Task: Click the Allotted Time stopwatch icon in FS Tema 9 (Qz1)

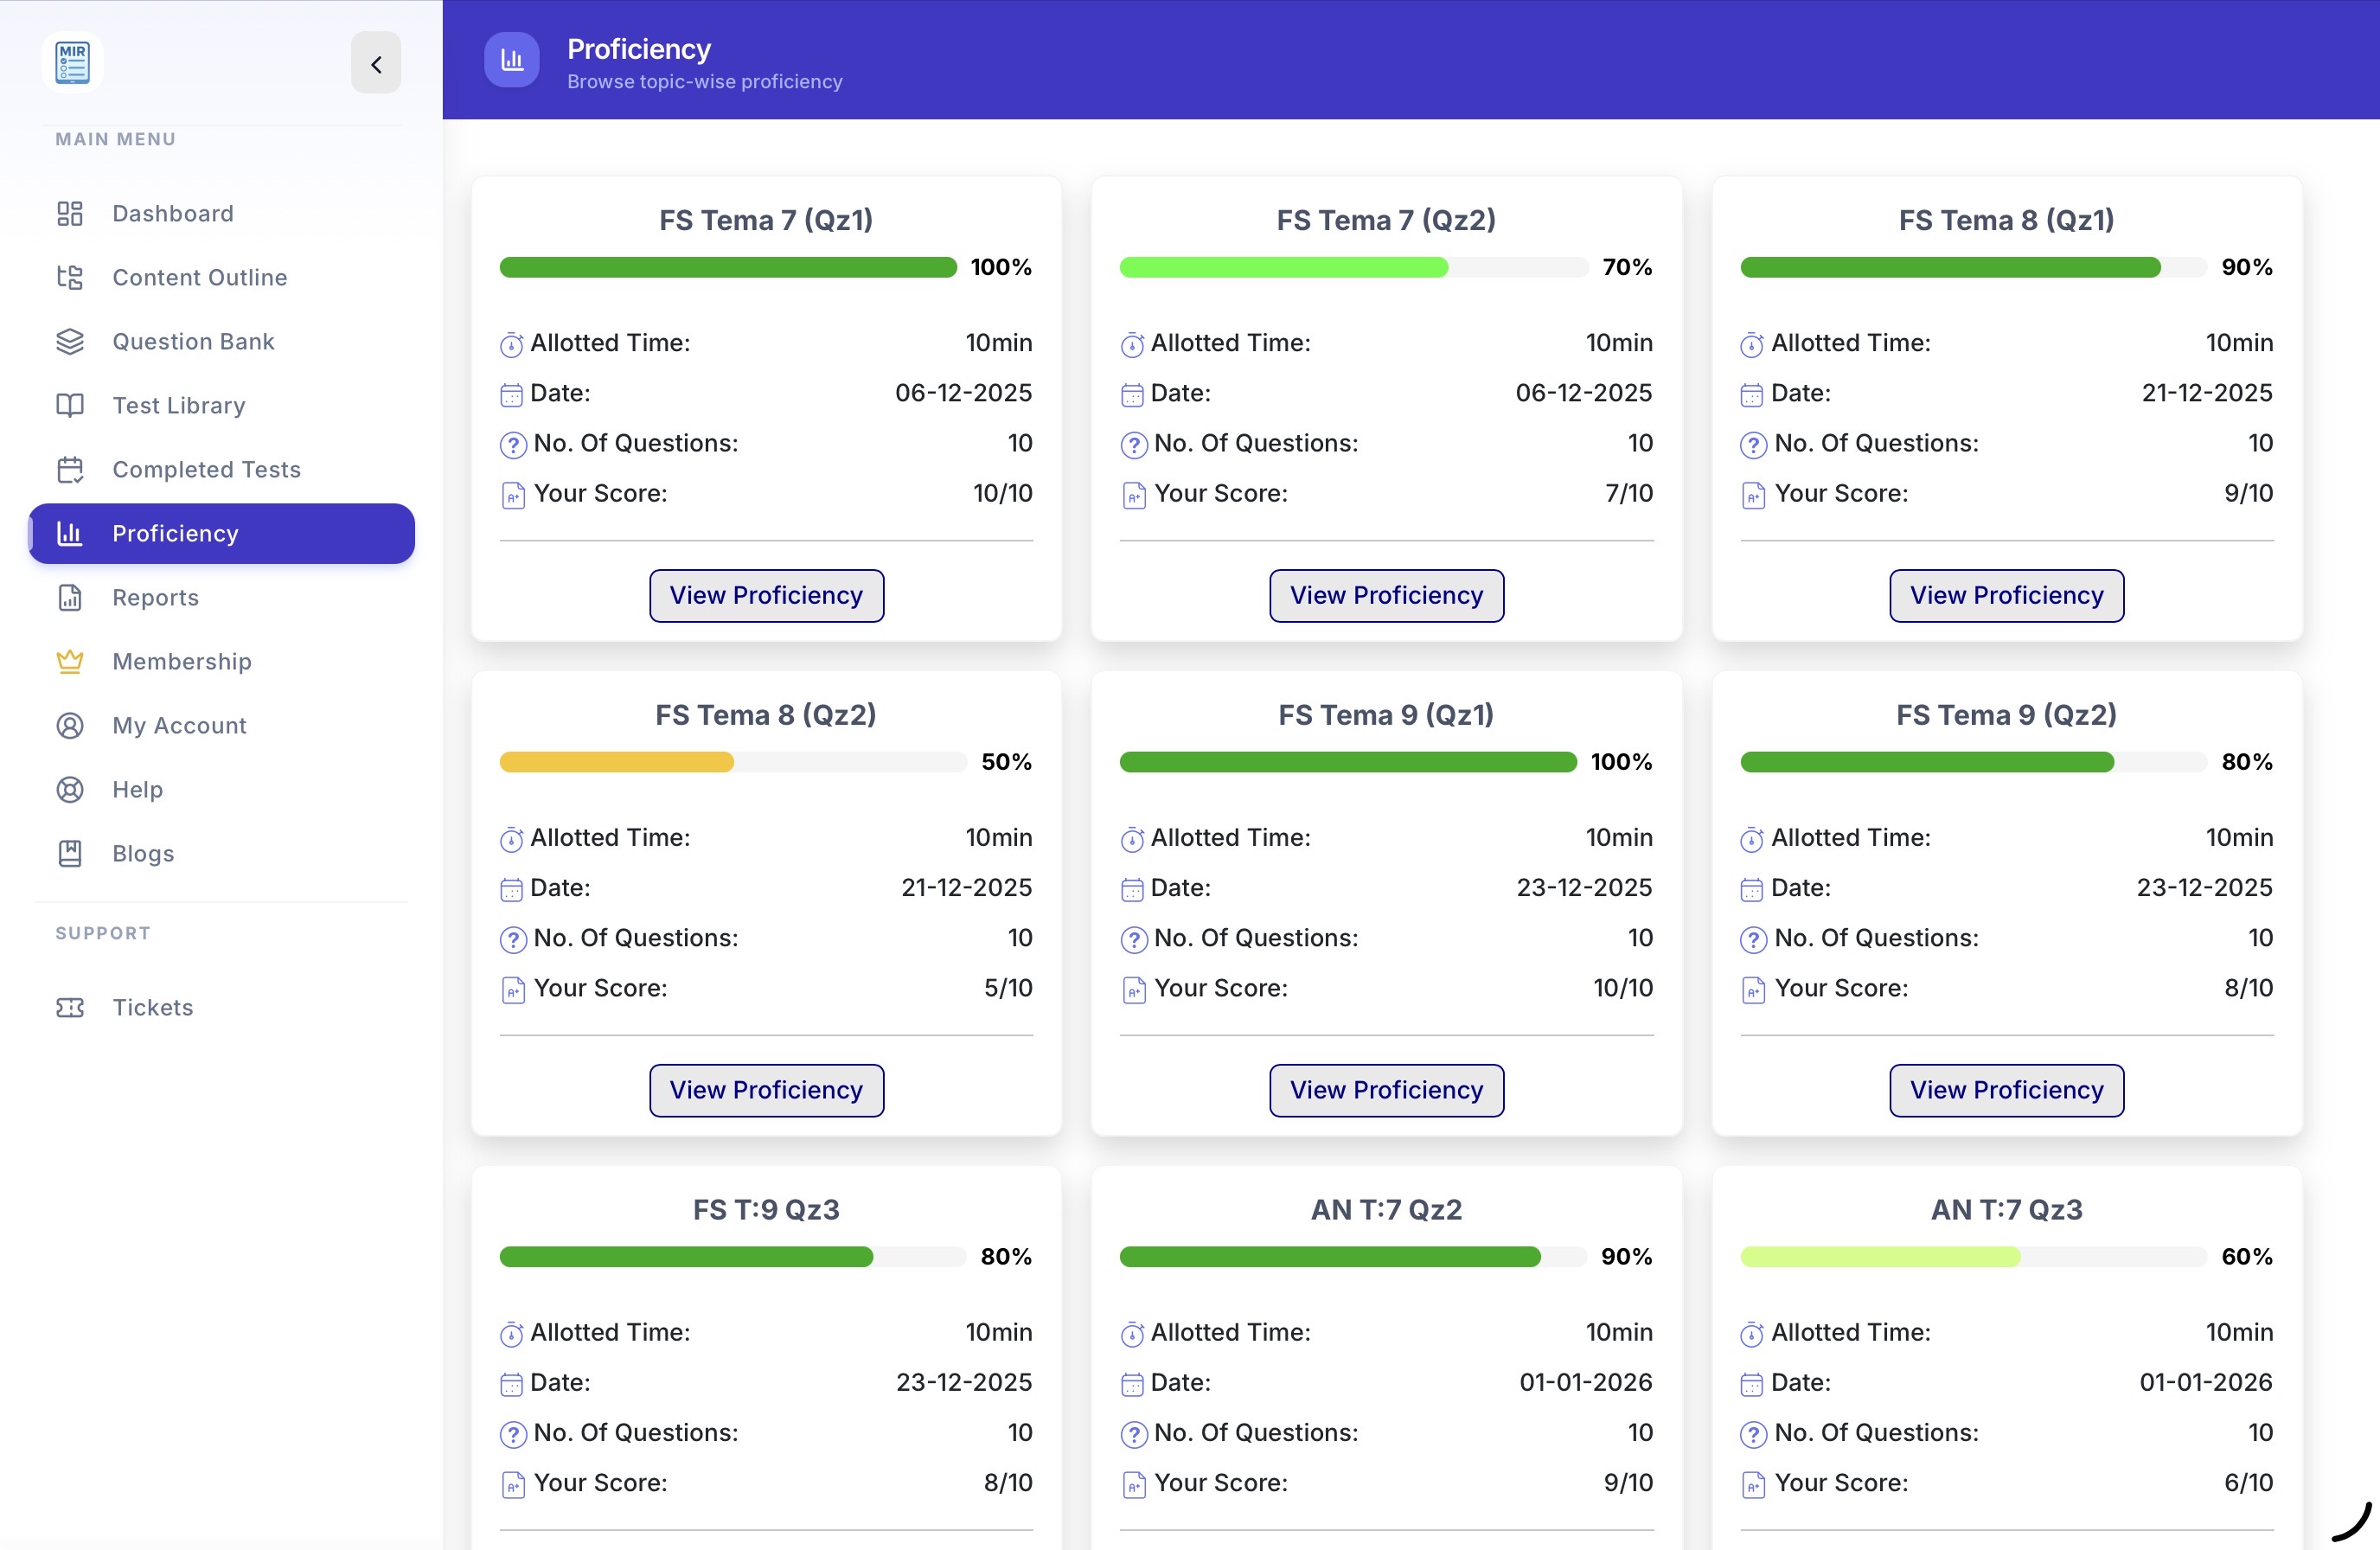Action: [x=1132, y=840]
